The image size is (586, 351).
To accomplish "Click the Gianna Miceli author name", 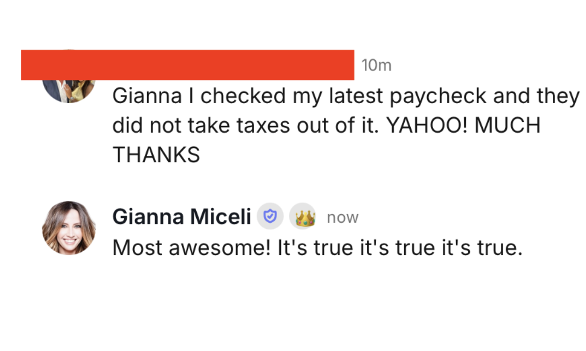I will [x=181, y=217].
